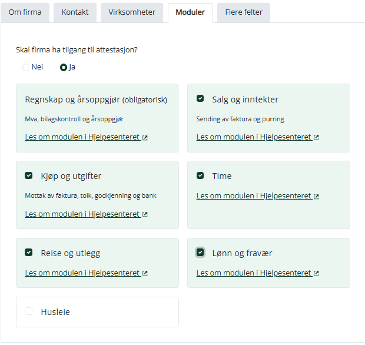This screenshot has width=365, height=345.
Task: Open Hjelpesenteret link for Lønn og fravær
Action: [x=258, y=273]
